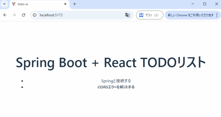Open a new tab with plus button
Screen dimensions: 221x117
pos(75,4)
